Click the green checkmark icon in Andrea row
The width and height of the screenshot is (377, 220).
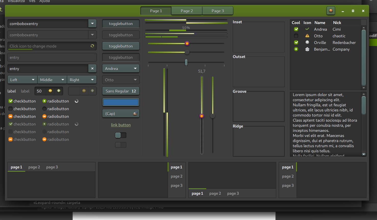307,29
